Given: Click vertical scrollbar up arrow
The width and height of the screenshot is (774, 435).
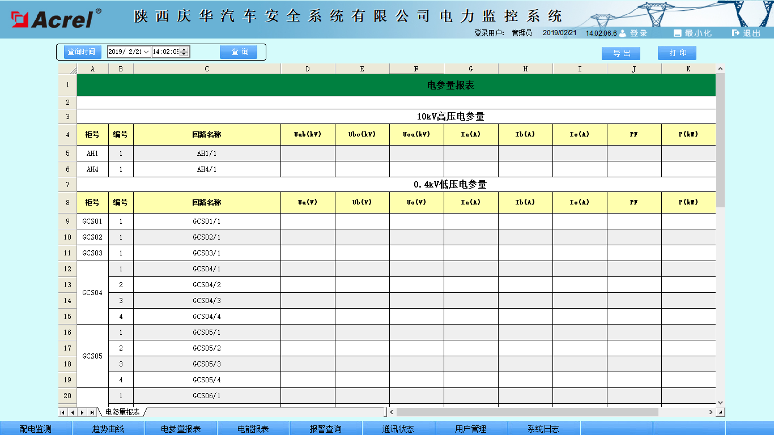Looking at the screenshot, I should pos(721,69).
